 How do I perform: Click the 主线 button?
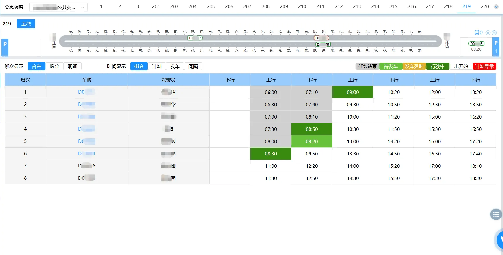[26, 24]
